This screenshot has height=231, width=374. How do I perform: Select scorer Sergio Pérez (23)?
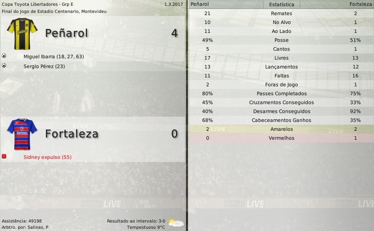point(44,66)
